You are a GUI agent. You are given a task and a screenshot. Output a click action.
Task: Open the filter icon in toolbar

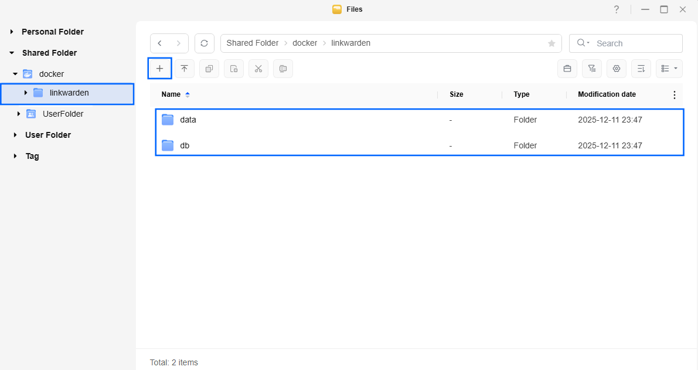[x=591, y=69]
